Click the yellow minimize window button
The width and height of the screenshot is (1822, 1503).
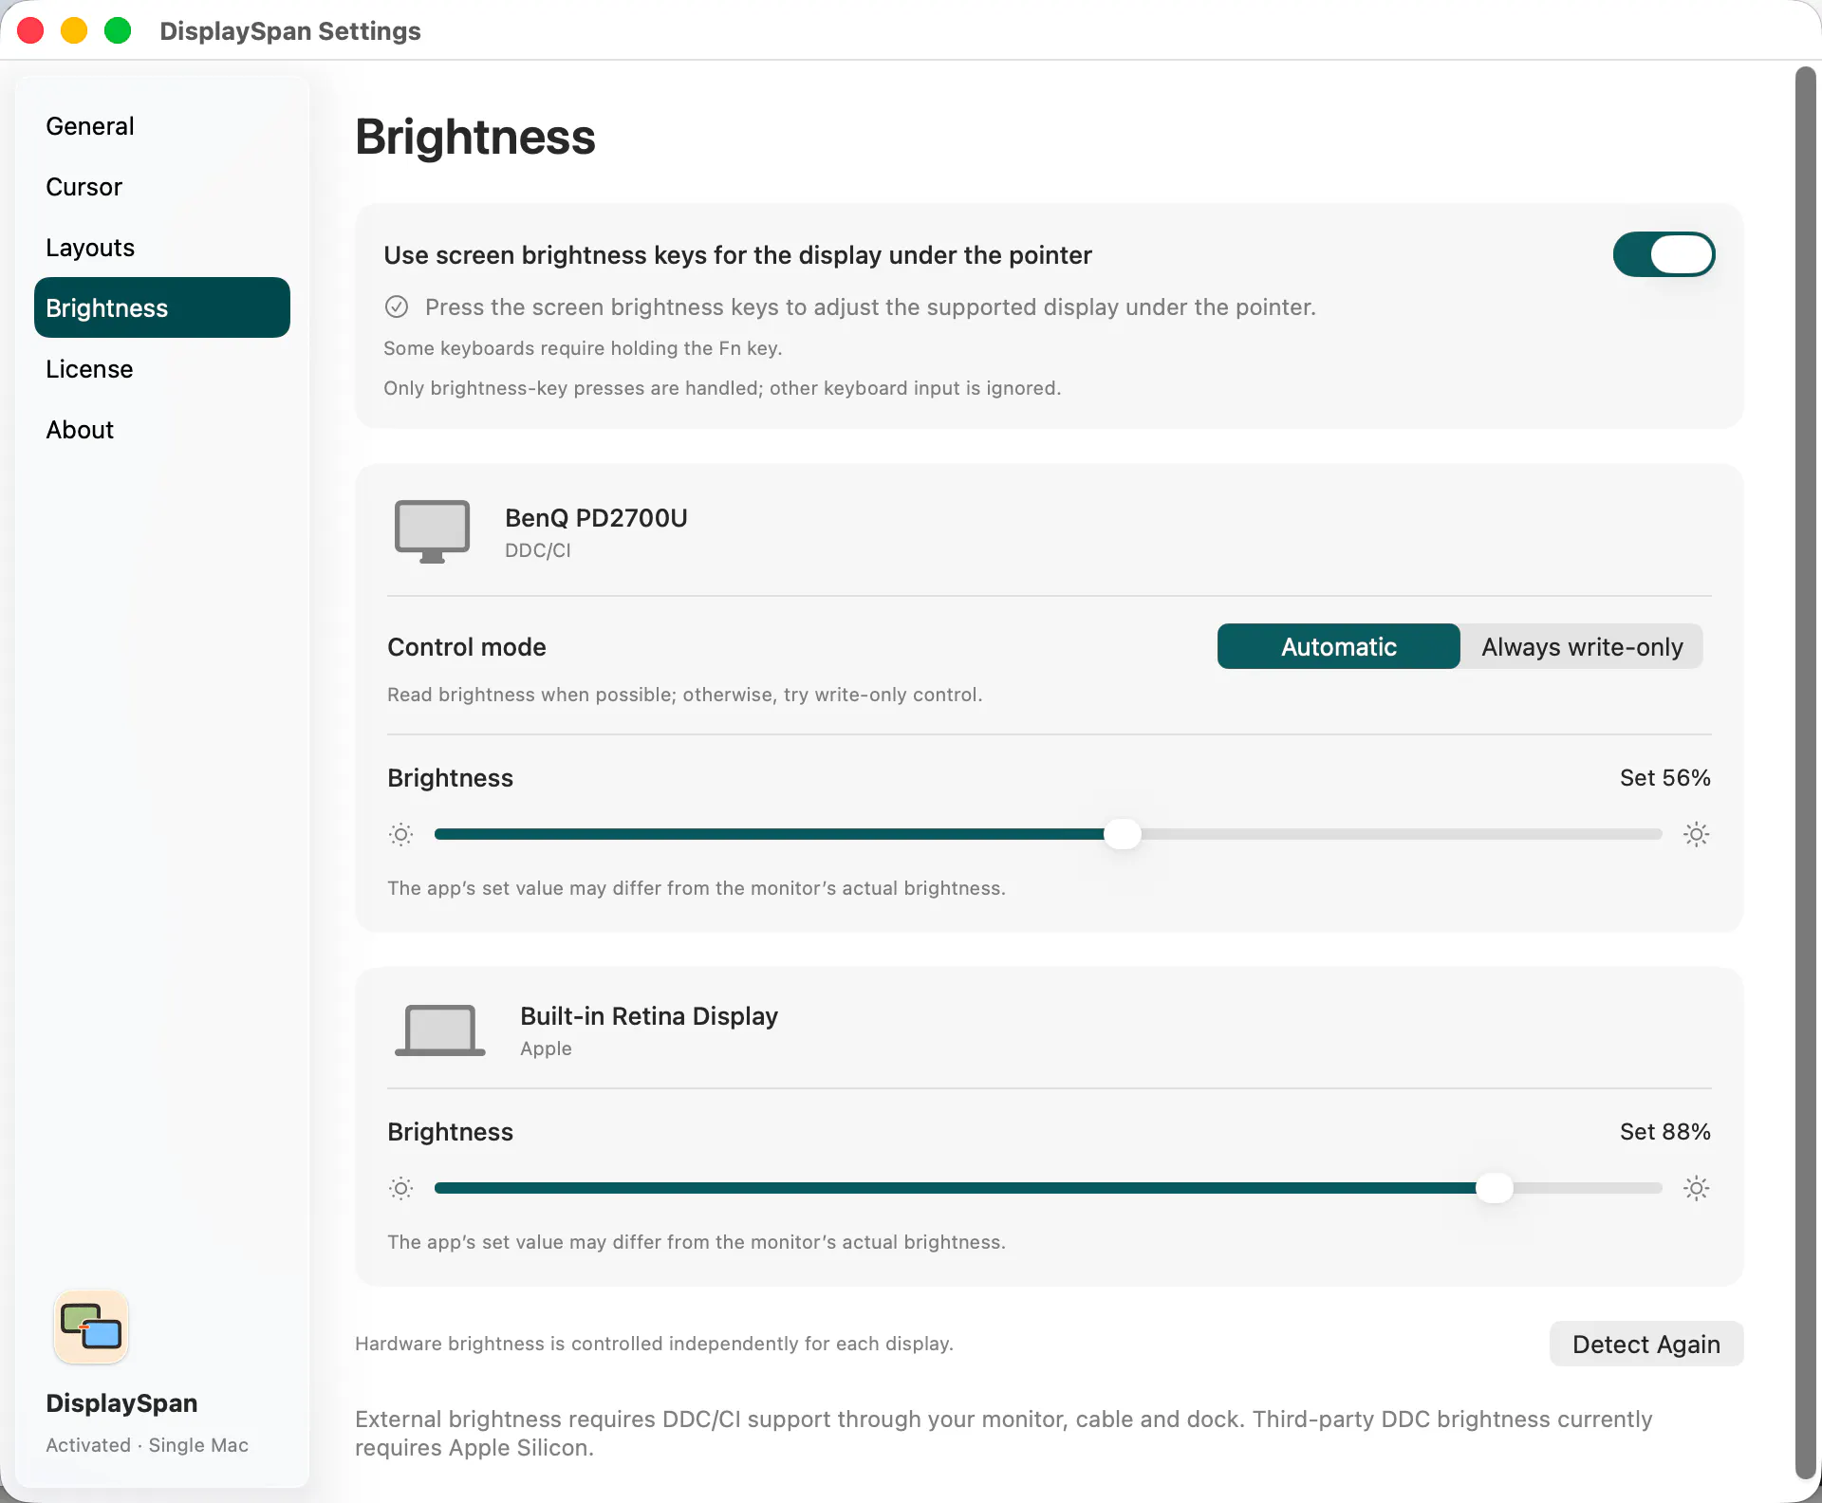(x=74, y=30)
